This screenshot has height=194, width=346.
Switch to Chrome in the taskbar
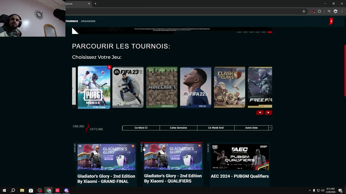49,190
